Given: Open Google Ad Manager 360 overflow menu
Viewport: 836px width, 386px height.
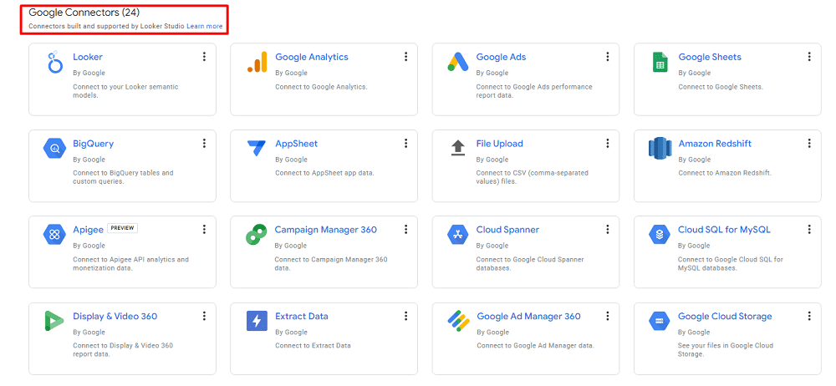Looking at the screenshot, I should pyautogui.click(x=607, y=316).
